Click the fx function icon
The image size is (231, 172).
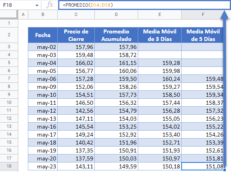(50, 5)
